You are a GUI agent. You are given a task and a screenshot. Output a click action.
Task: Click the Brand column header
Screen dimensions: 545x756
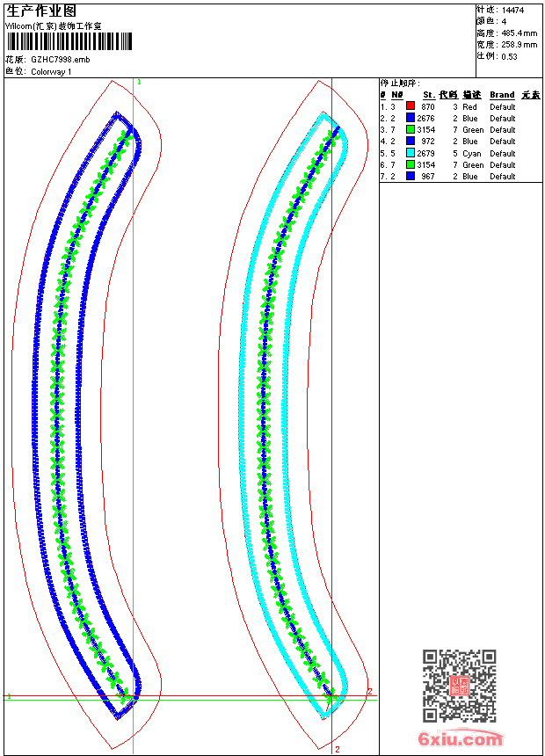tap(502, 95)
